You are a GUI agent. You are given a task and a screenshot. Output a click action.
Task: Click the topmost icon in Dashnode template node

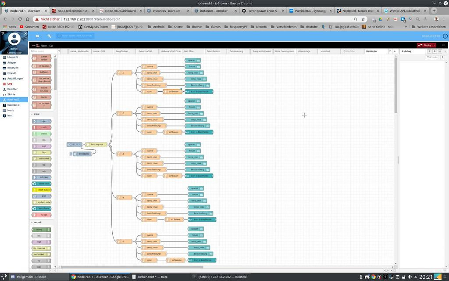tap(199, 91)
